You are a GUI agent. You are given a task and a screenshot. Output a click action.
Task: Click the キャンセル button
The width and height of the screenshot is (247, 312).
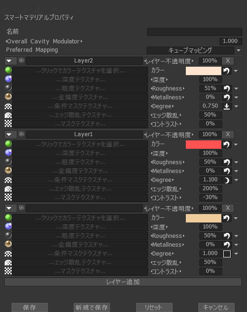point(216,307)
